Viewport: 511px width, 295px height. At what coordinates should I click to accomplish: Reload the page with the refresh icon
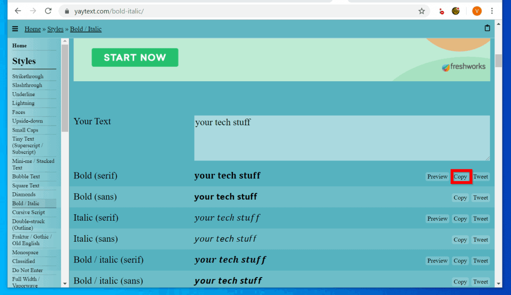click(x=48, y=11)
